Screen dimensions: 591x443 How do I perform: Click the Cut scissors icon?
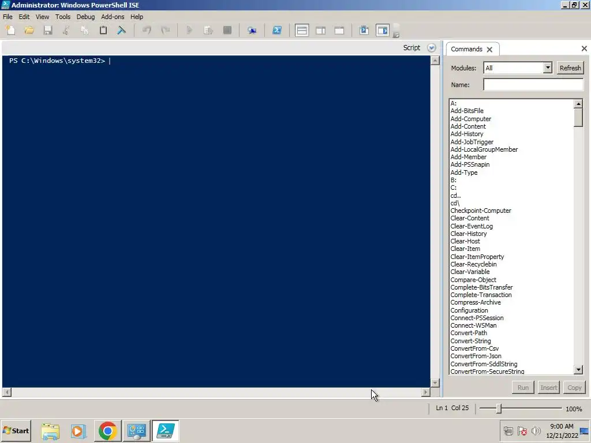[x=66, y=30]
